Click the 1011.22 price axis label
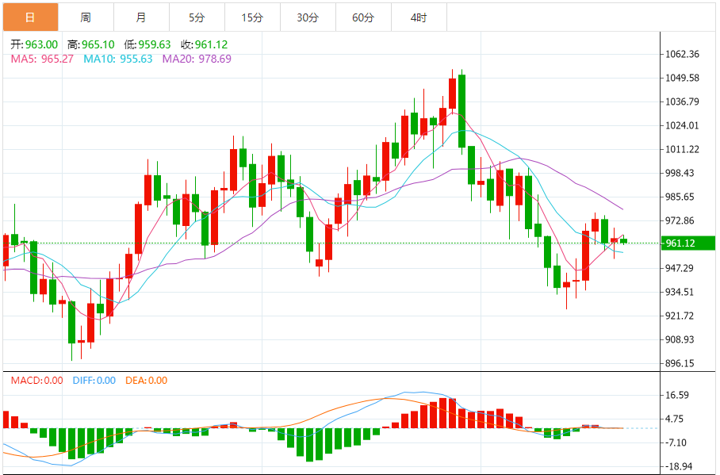This screenshot has width=720, height=475. [x=683, y=149]
